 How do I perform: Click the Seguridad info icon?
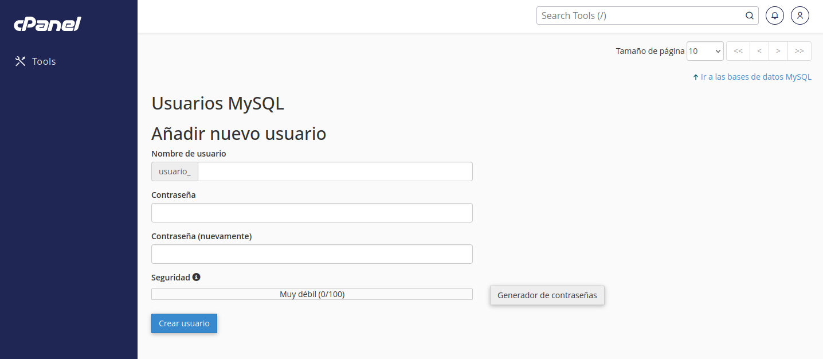tap(197, 277)
